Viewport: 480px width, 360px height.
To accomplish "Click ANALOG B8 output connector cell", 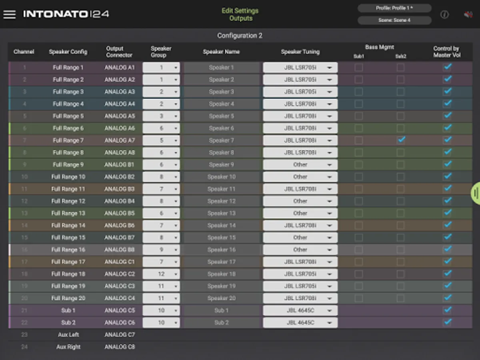I will pos(120,250).
